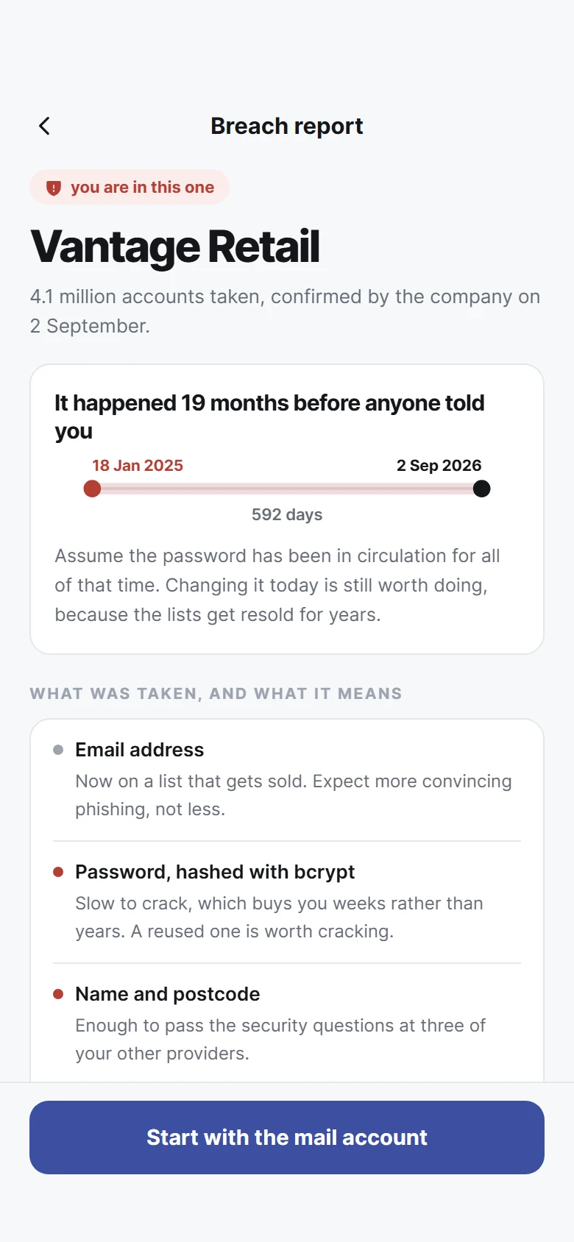Tap 'What was taken' section header

coord(216,694)
